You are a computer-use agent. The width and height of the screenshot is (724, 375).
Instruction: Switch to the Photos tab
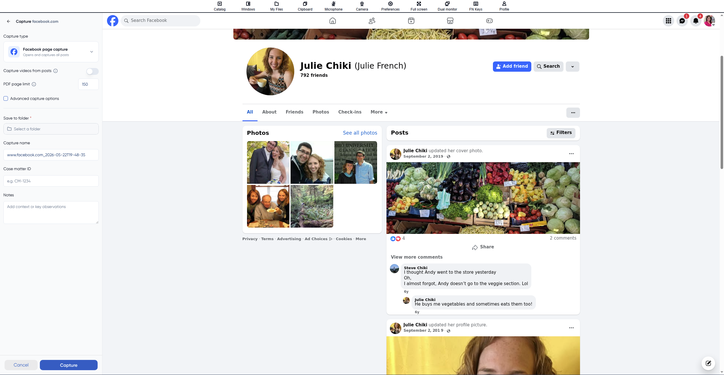click(321, 112)
